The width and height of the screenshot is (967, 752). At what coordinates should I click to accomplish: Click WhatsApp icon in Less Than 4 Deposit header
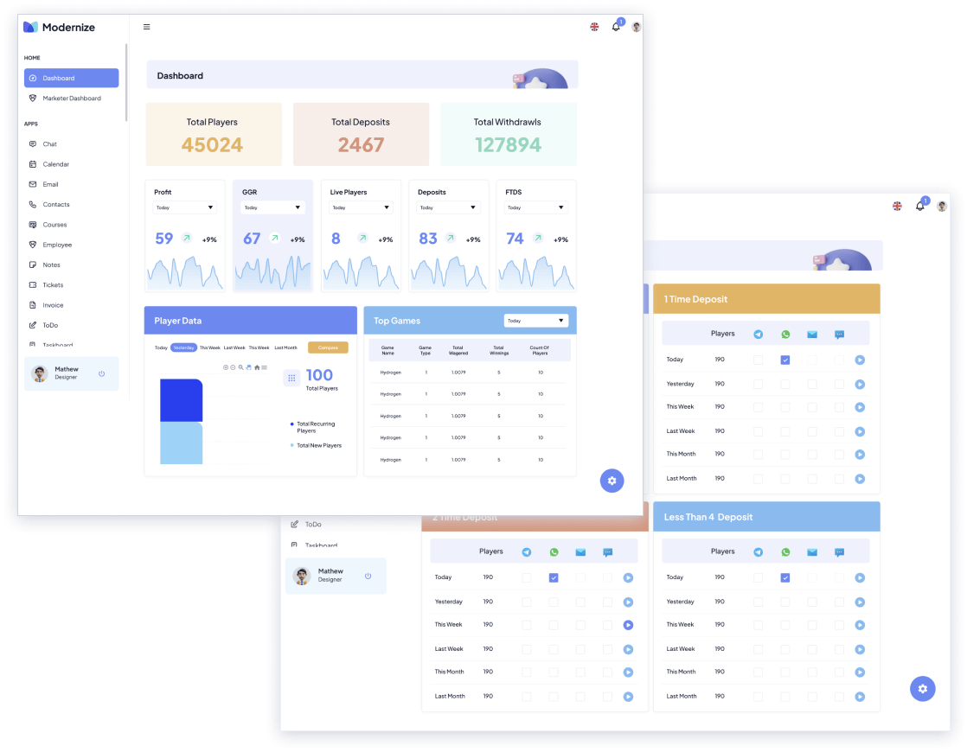pos(785,552)
